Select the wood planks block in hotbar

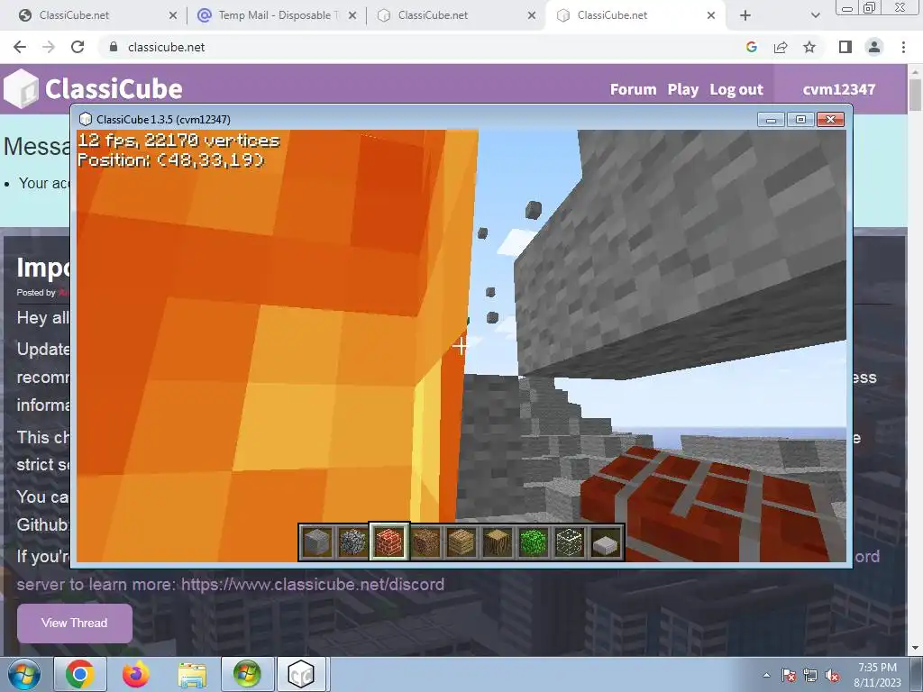click(x=461, y=542)
